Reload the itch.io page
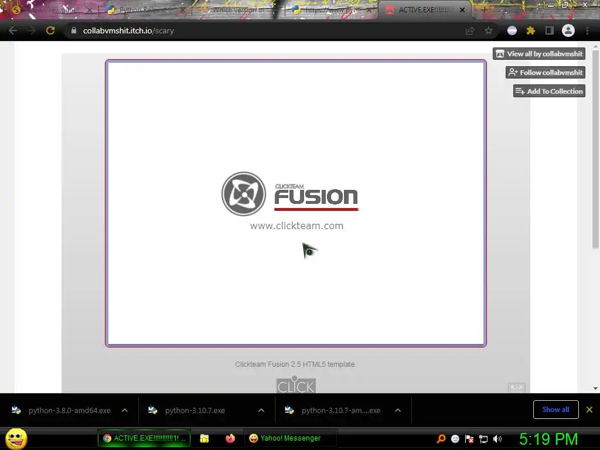This screenshot has height=450, width=600. tap(50, 30)
